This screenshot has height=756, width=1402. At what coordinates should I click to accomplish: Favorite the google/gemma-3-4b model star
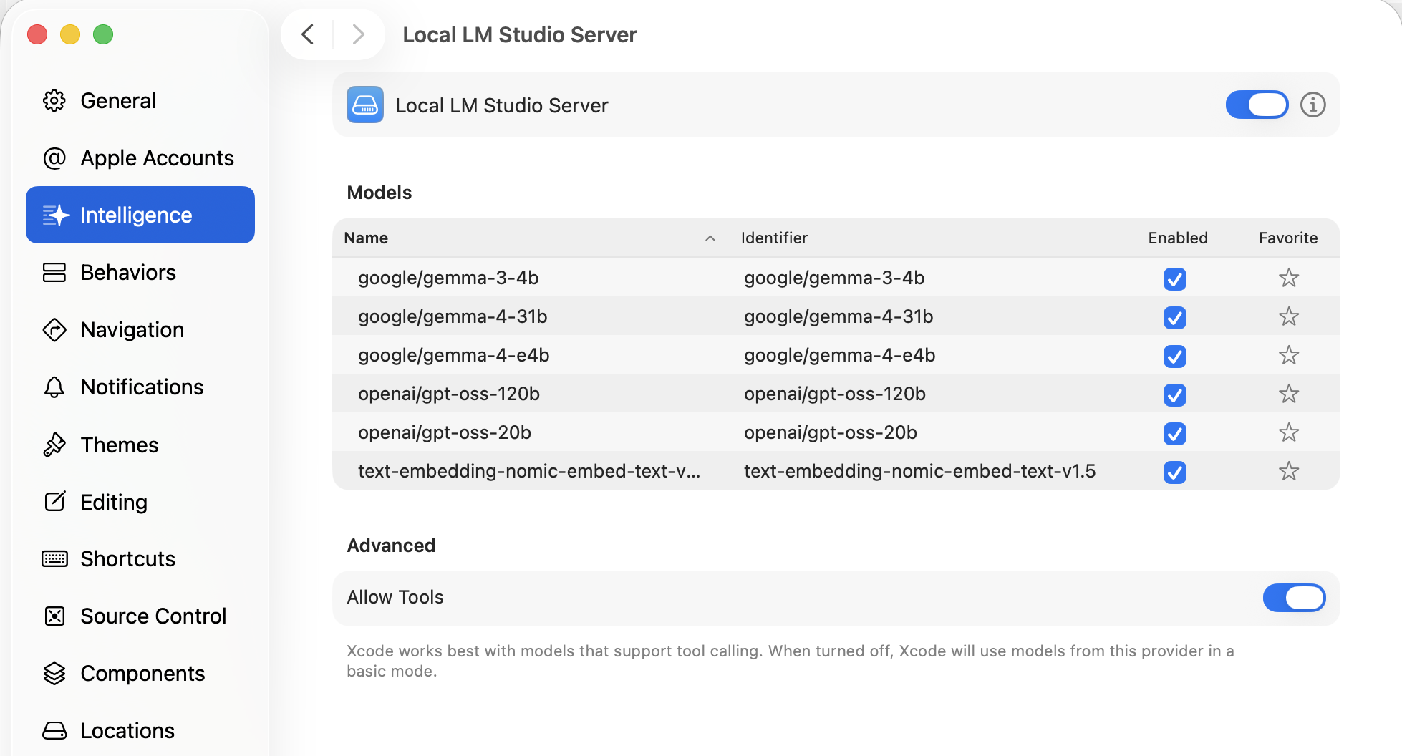point(1288,278)
